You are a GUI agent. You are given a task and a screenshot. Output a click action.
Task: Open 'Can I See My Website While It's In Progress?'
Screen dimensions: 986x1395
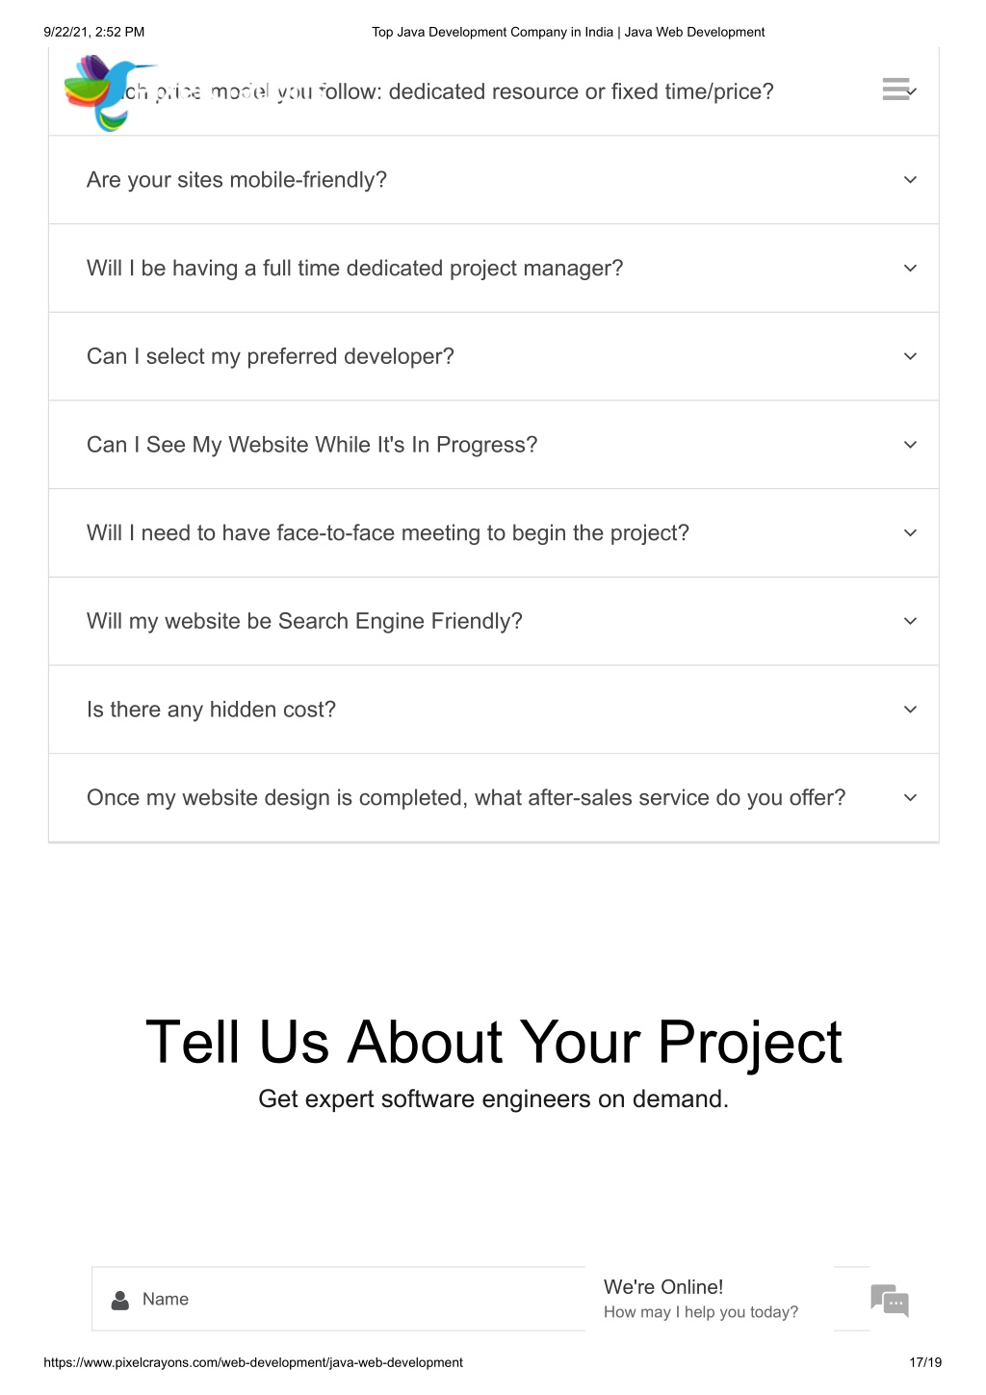click(494, 445)
